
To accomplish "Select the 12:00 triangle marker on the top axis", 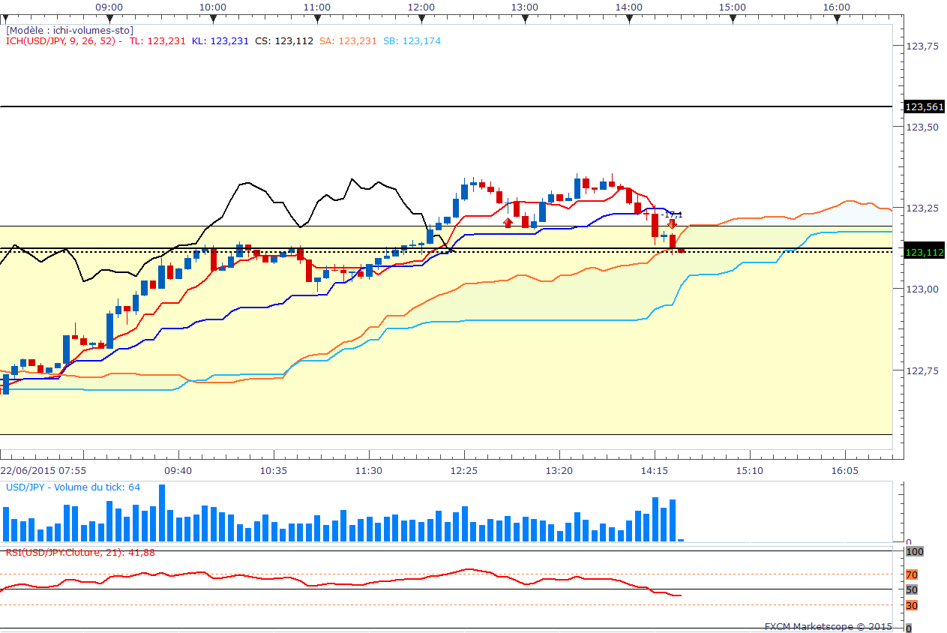I will [421, 19].
